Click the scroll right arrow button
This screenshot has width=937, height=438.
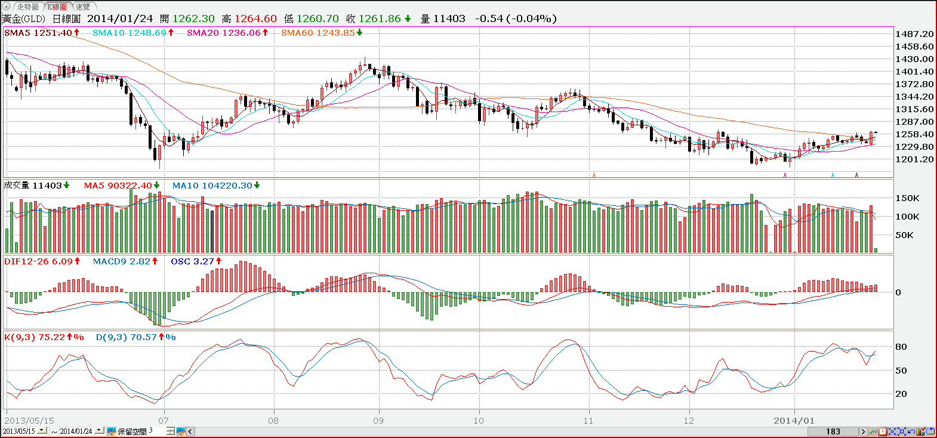tap(863, 431)
